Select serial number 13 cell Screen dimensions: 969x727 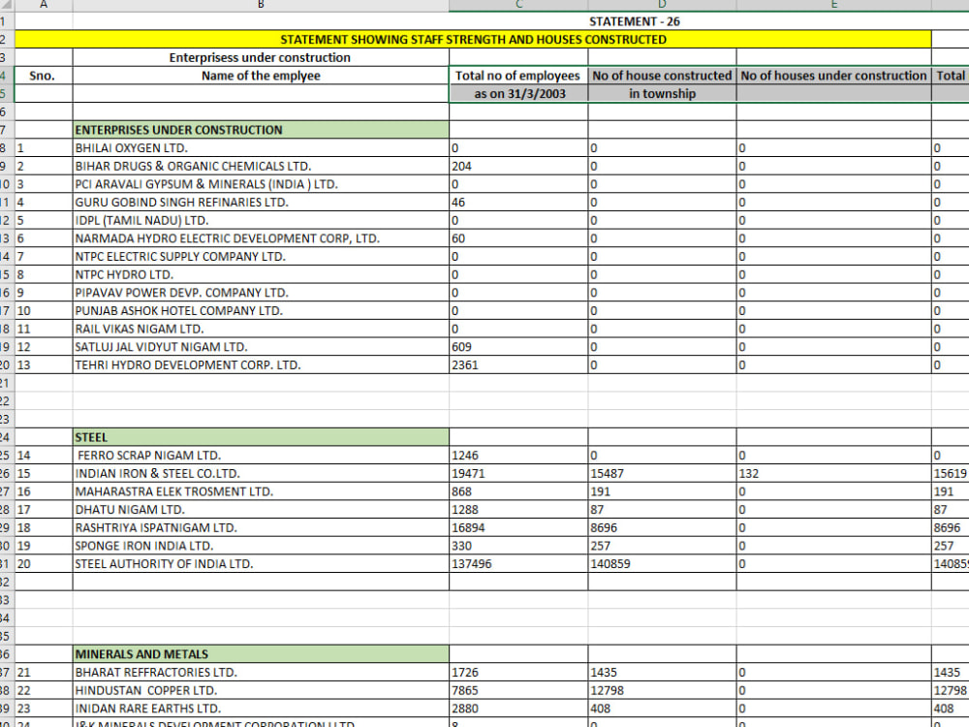pos(44,364)
